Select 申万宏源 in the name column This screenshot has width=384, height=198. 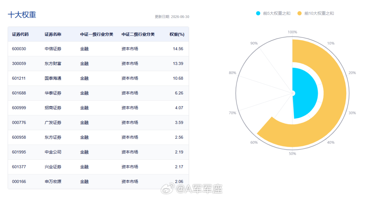(53, 182)
